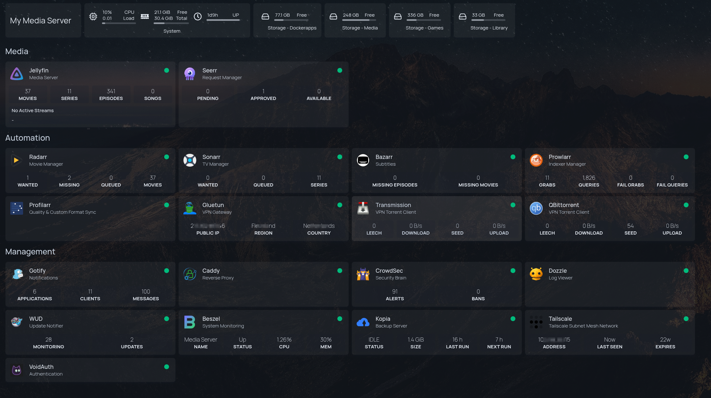
Task: Click the VoidAuth authentication icon
Action: pyautogui.click(x=16, y=370)
